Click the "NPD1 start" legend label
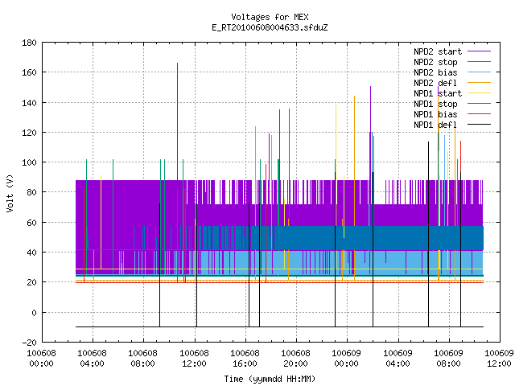Screen dimensions: 515x386 438,93
